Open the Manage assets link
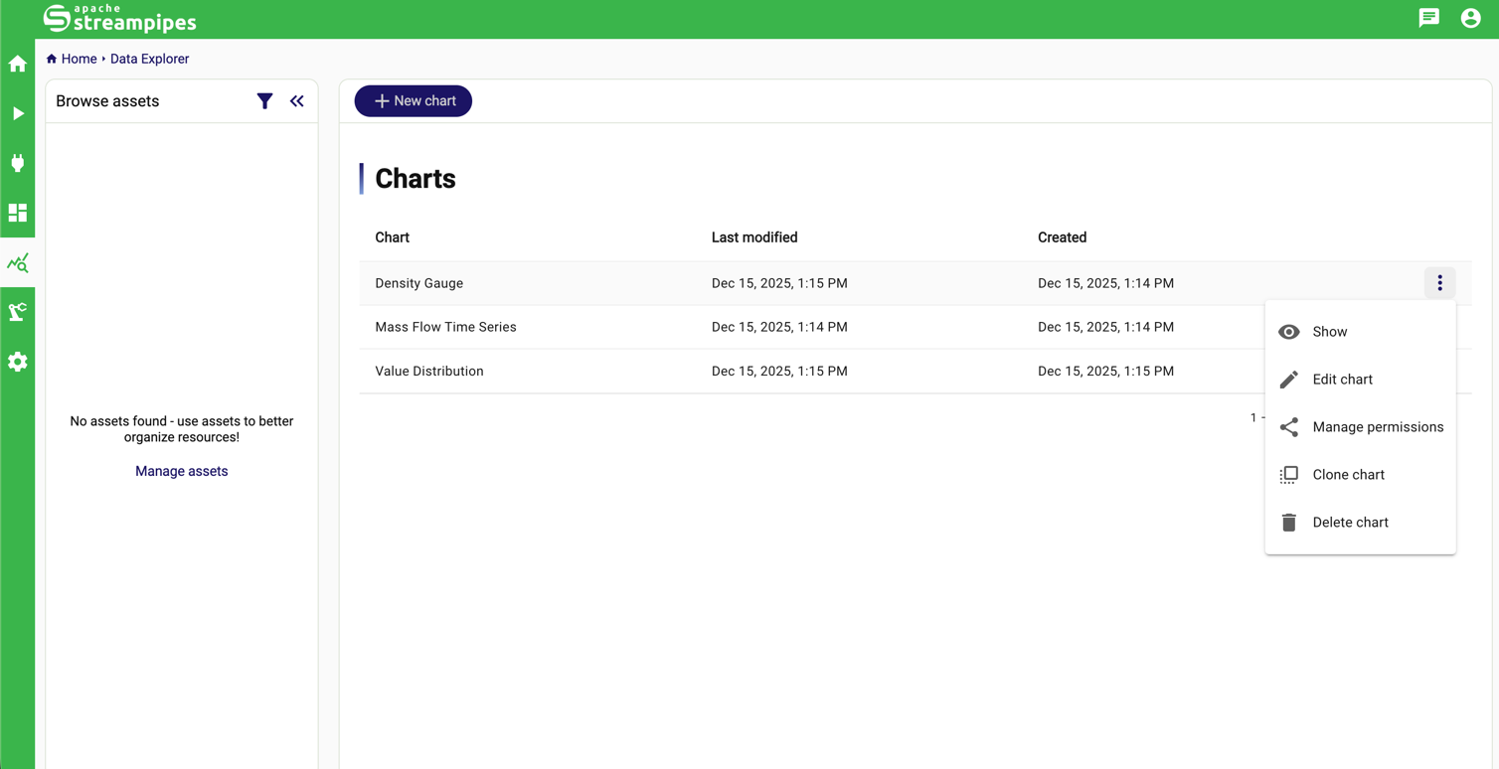The width and height of the screenshot is (1499, 769). coord(181,471)
